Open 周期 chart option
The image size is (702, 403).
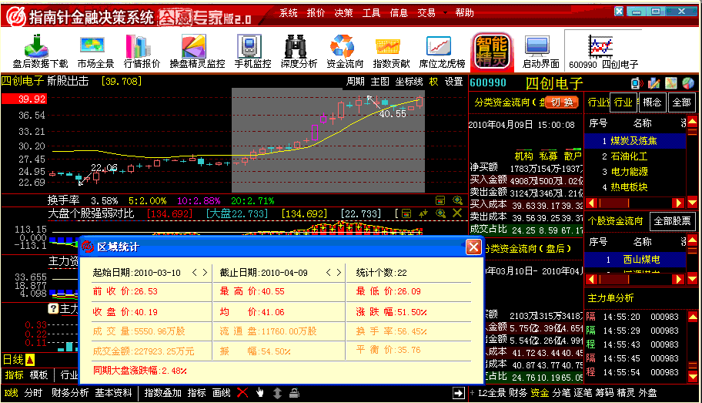click(355, 82)
